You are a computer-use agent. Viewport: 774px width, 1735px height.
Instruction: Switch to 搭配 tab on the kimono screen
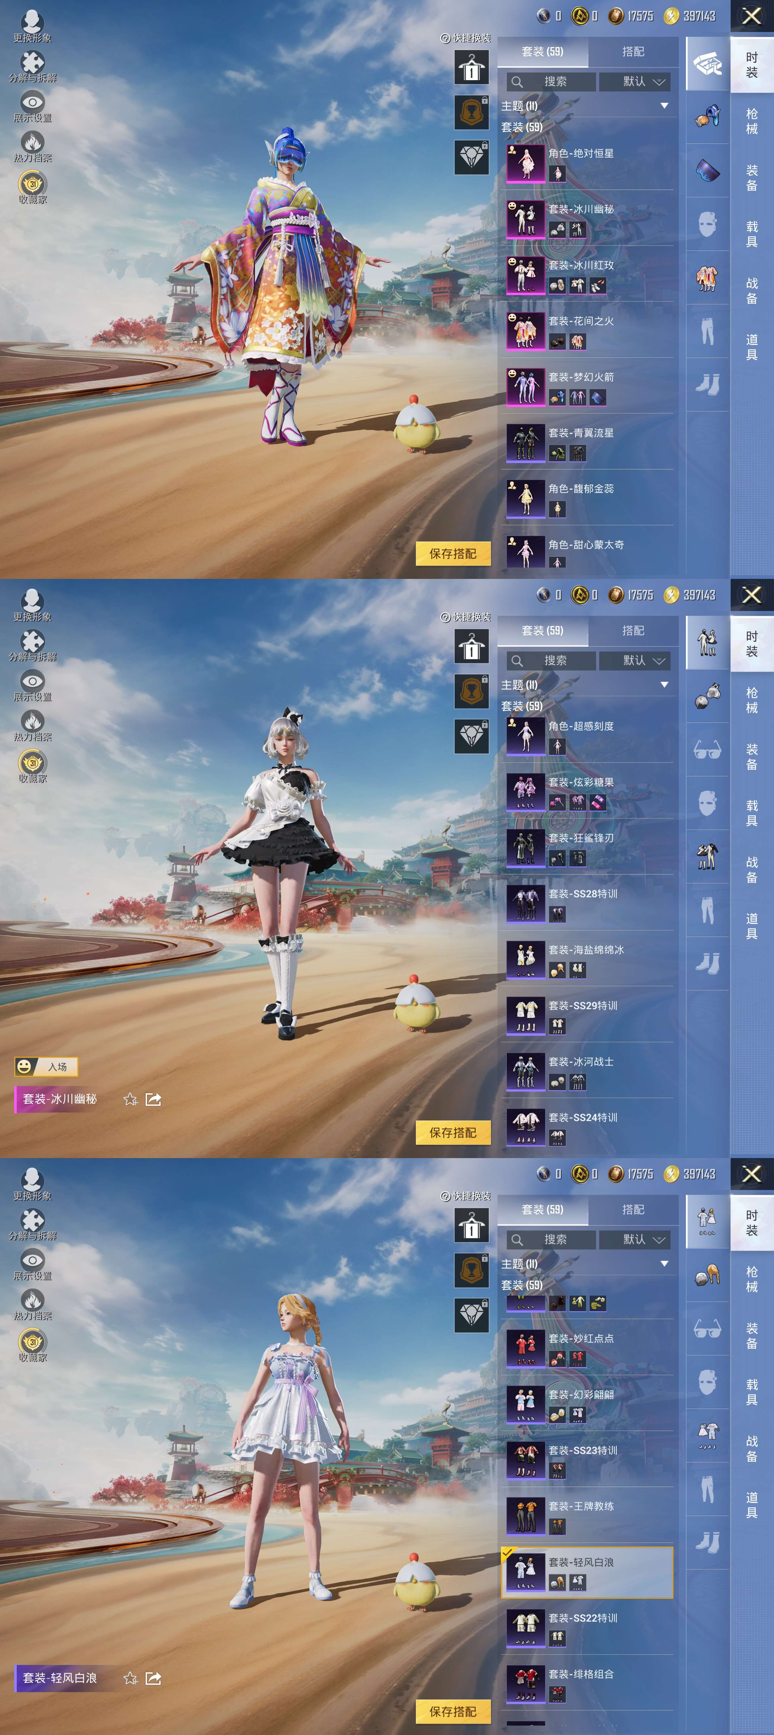click(x=633, y=52)
